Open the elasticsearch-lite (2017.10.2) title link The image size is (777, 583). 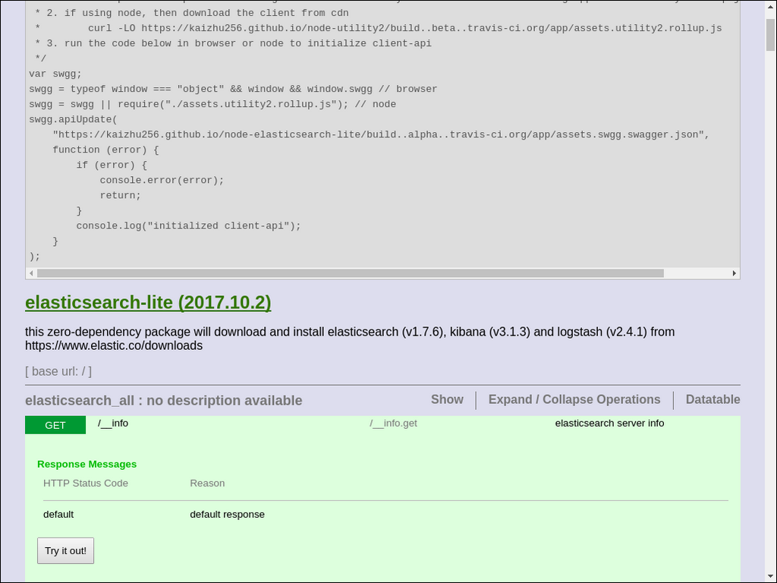coord(148,302)
